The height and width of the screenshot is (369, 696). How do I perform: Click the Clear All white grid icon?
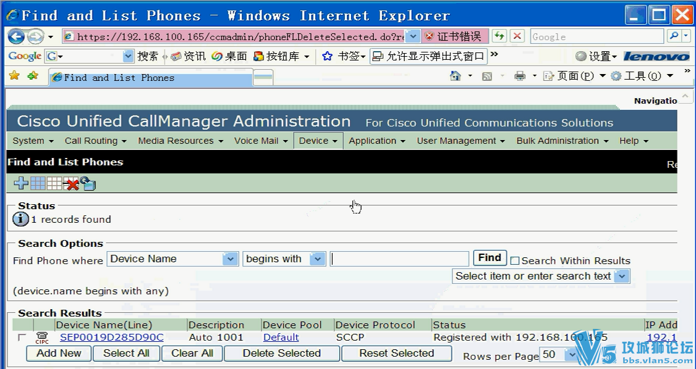(54, 183)
